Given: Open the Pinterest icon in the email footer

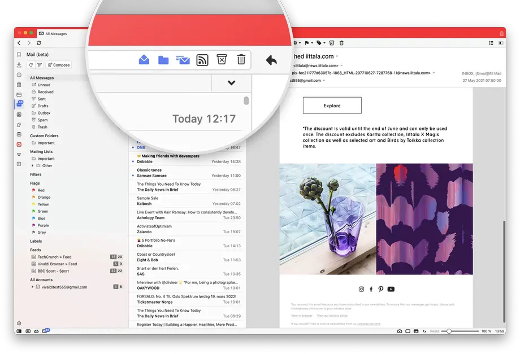Looking at the screenshot, I should pyautogui.click(x=381, y=289).
